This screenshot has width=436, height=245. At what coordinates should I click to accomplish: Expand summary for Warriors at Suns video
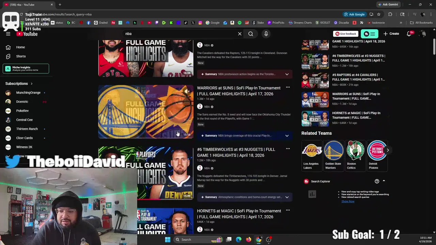(x=287, y=136)
